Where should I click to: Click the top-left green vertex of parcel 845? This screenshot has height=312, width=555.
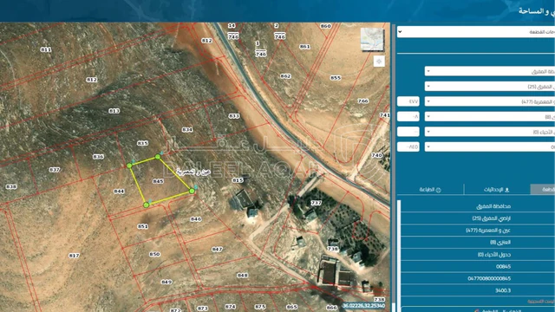point(129,166)
